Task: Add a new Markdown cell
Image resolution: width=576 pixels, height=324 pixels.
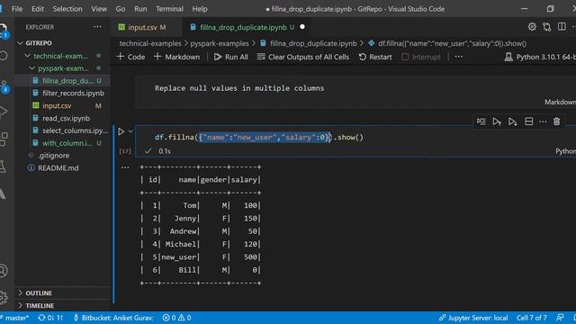Action: [177, 57]
